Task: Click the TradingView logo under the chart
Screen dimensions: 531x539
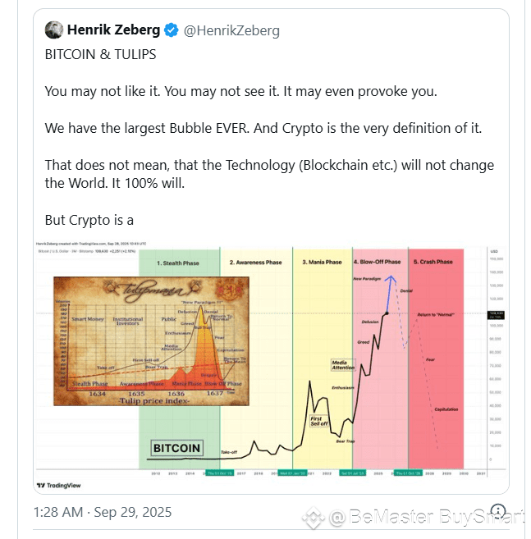Action: (59, 486)
